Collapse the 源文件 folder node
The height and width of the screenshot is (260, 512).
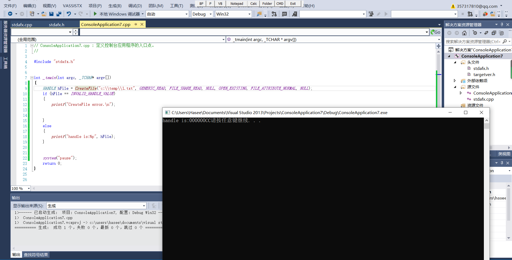455,87
